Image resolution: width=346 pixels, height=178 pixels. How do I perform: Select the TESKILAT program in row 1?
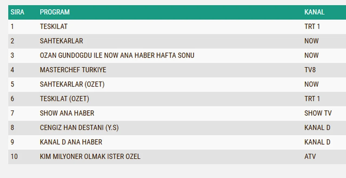(x=54, y=27)
